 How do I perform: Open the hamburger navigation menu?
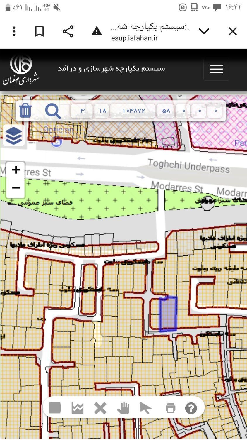[216, 69]
